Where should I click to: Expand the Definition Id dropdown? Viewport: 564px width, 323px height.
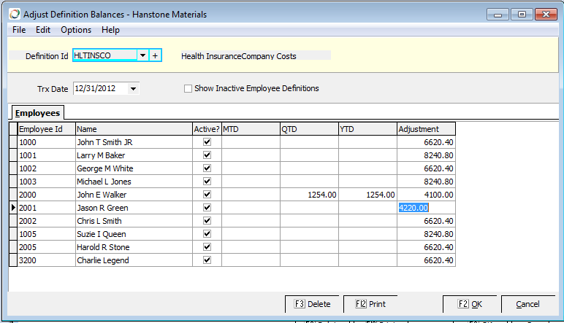click(x=142, y=55)
